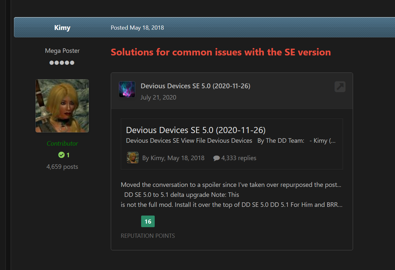
Task: Open the large Devious Devices SE 5.0 title
Action: (x=196, y=130)
